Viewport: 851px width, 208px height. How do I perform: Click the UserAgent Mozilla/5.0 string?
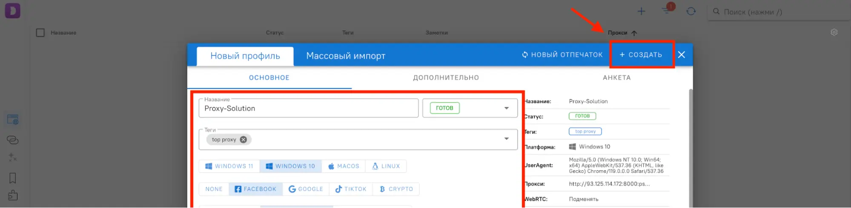point(616,165)
